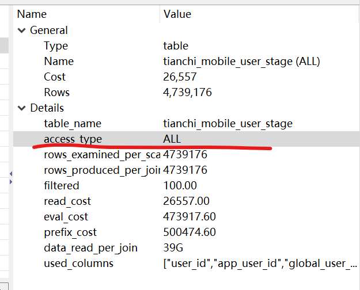Select the used_columns value list
Image resolution: width=360 pixels, height=290 pixels.
click(260, 264)
